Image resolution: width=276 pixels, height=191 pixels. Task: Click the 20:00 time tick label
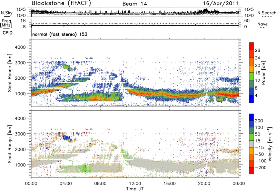[x=204, y=184]
